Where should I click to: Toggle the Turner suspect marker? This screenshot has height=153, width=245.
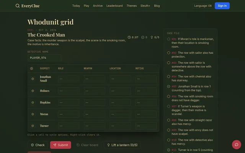[33, 126]
